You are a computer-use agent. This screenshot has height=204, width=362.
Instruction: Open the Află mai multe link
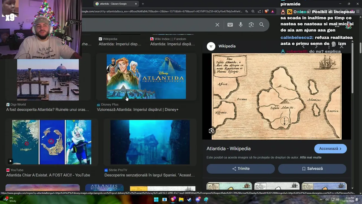[311, 158]
